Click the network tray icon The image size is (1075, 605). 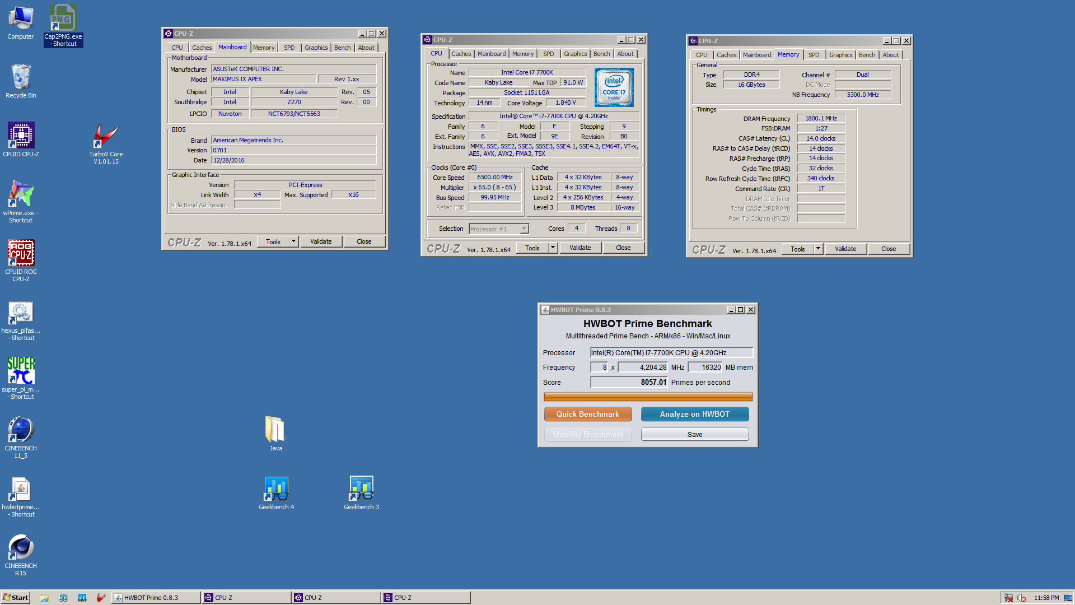[1008, 598]
